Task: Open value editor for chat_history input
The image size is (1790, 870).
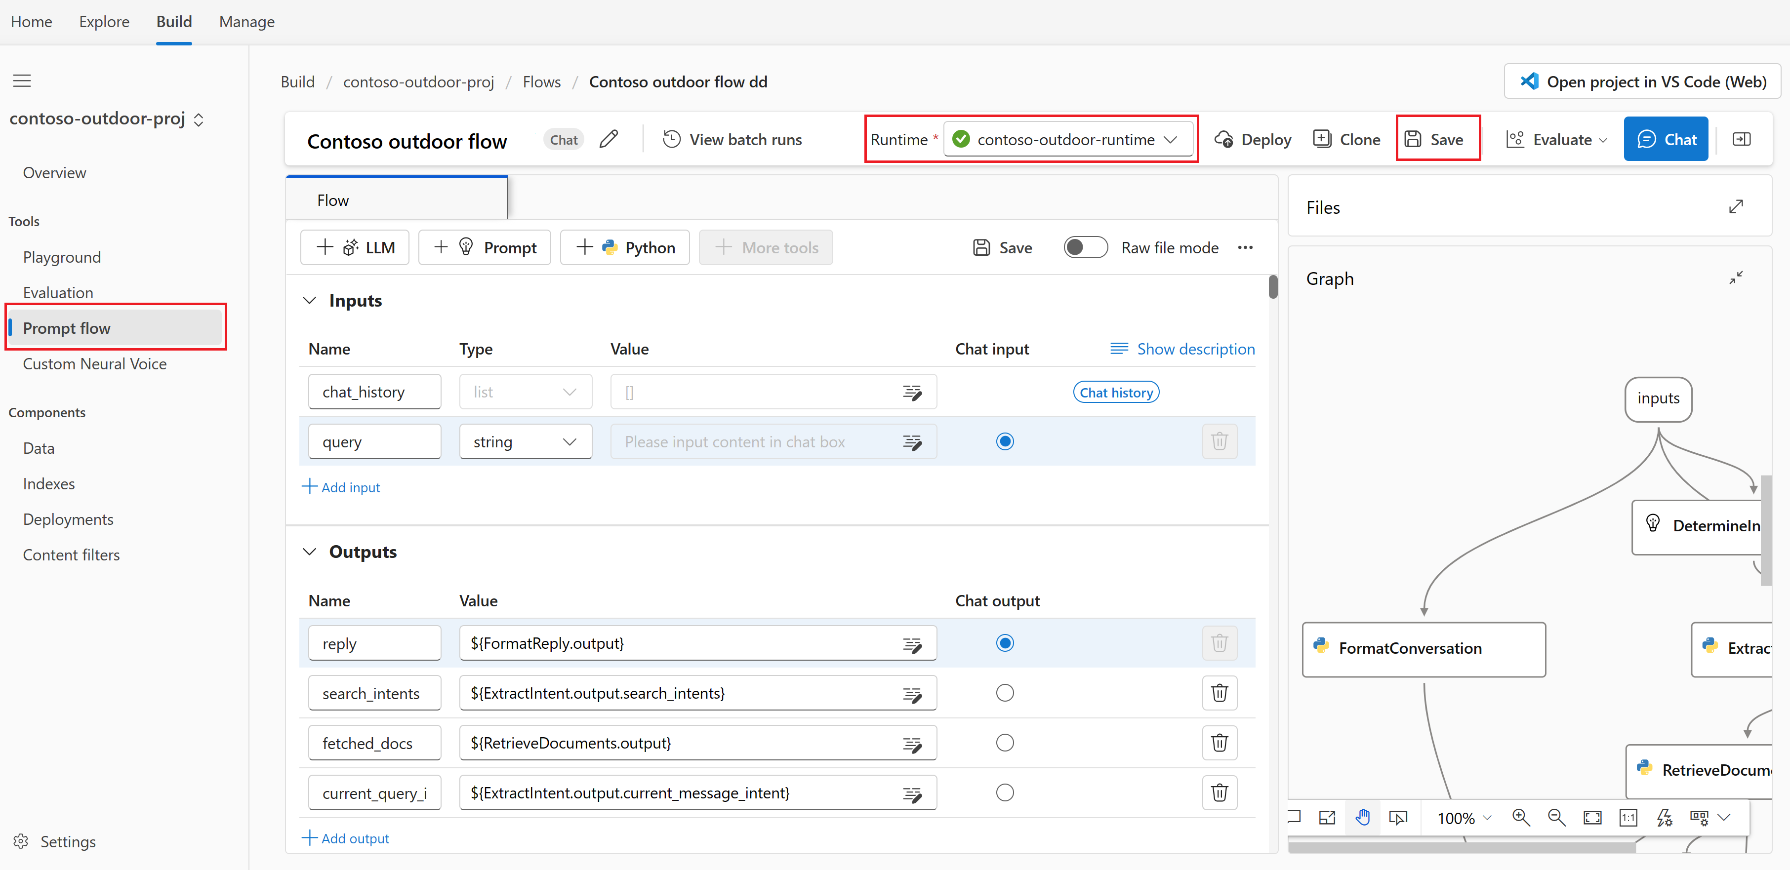Action: (912, 393)
